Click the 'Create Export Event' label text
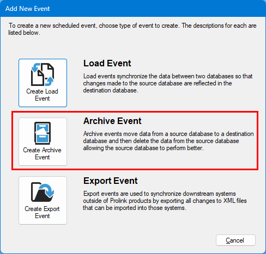266x254 pixels. [x=43, y=212]
